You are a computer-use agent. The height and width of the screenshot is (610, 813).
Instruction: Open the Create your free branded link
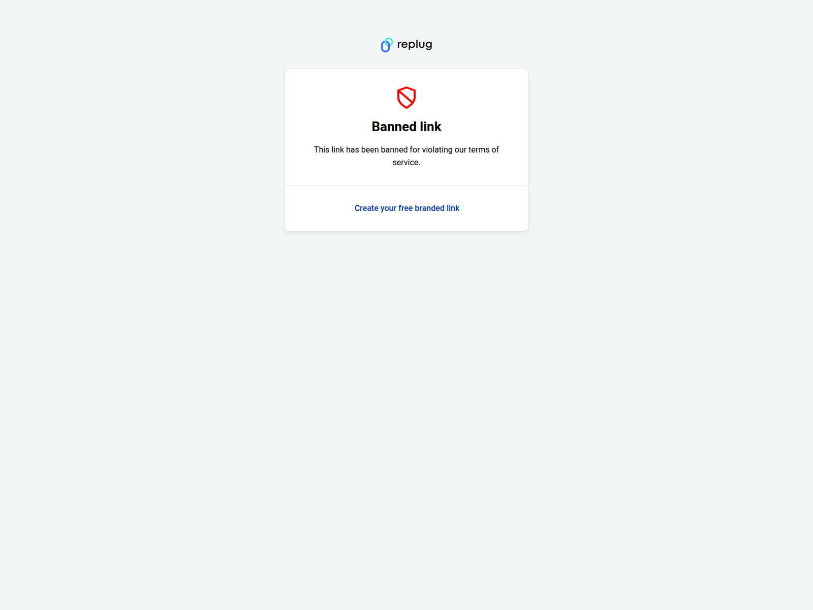407,208
